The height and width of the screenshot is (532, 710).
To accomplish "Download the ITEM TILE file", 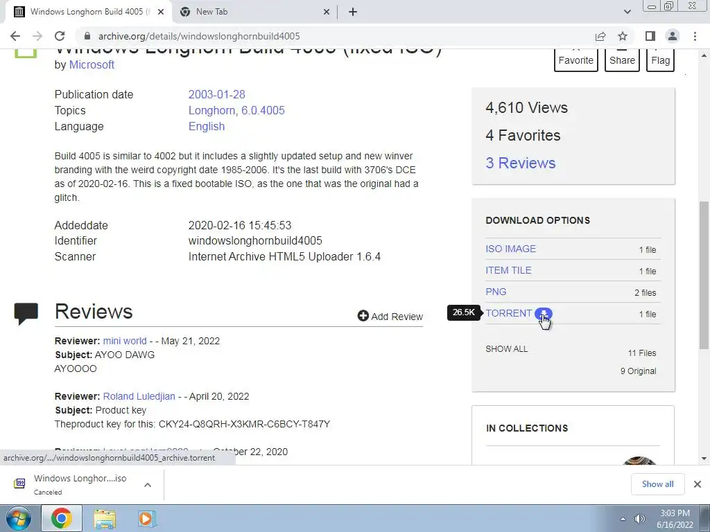I will (x=508, y=271).
